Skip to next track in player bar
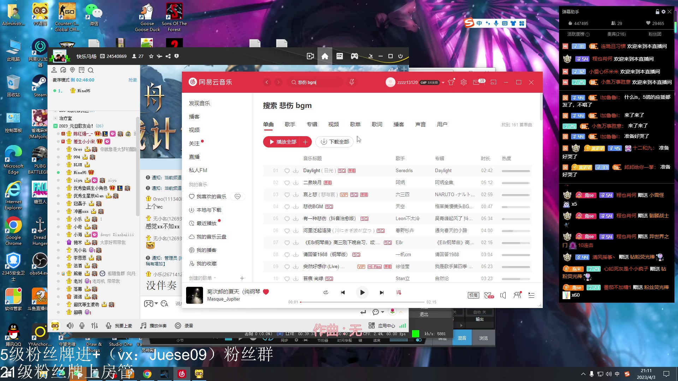Screen dimensions: 678x381 381,292
